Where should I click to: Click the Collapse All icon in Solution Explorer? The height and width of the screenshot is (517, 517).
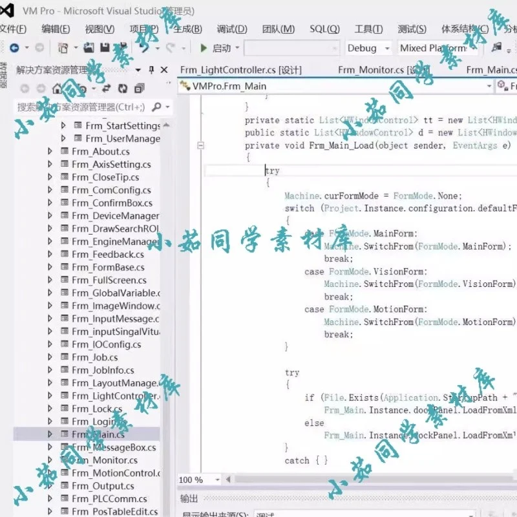[140, 89]
